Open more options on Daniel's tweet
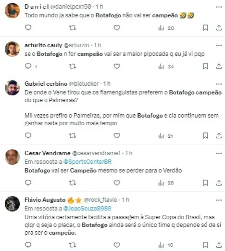Image resolution: width=225 pixels, height=251 pixels. 219,7
